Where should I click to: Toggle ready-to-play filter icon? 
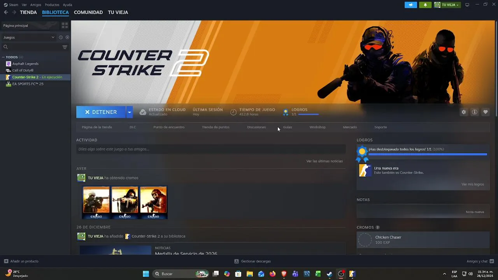[67, 37]
